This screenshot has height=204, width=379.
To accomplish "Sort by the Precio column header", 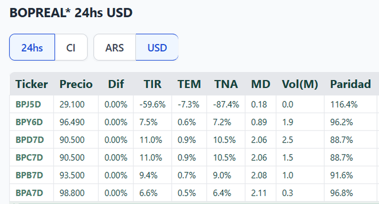I will [76, 84].
